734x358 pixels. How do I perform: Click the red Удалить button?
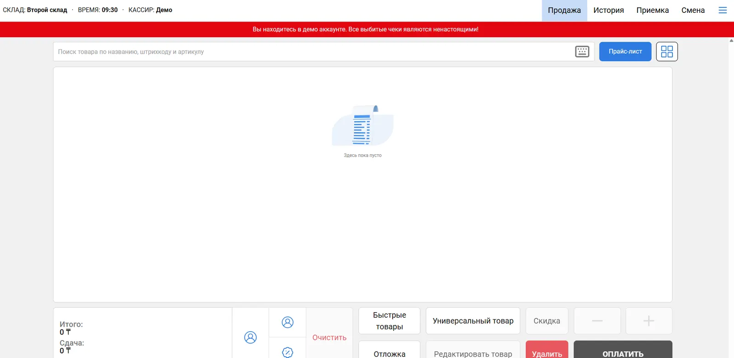pyautogui.click(x=547, y=351)
